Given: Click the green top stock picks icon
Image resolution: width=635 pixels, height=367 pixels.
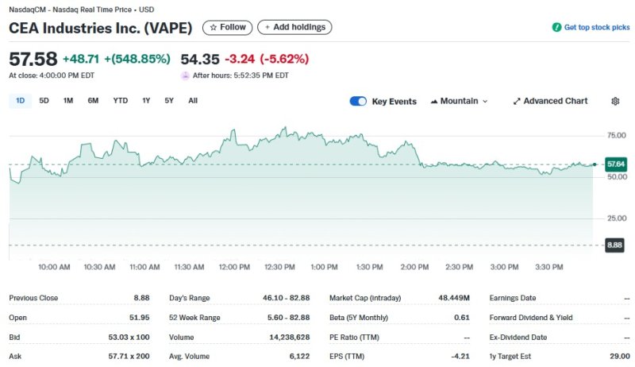Looking at the screenshot, I should [x=557, y=28].
